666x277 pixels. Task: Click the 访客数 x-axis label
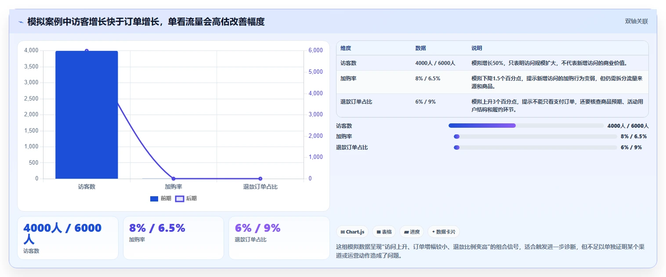pyautogui.click(x=87, y=187)
